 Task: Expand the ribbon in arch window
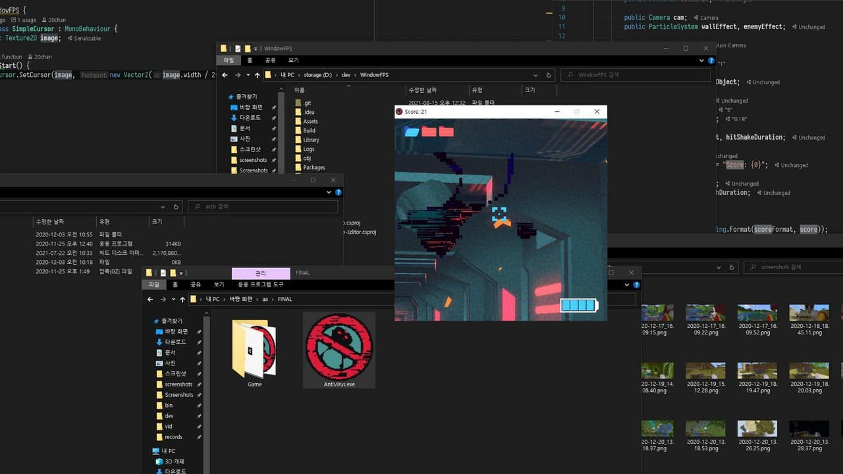click(330, 192)
